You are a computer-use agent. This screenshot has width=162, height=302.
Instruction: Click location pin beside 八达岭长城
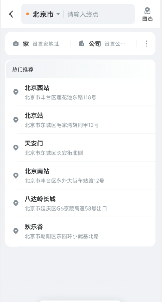click(16, 203)
